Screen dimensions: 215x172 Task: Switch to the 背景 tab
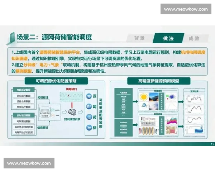[140, 38]
